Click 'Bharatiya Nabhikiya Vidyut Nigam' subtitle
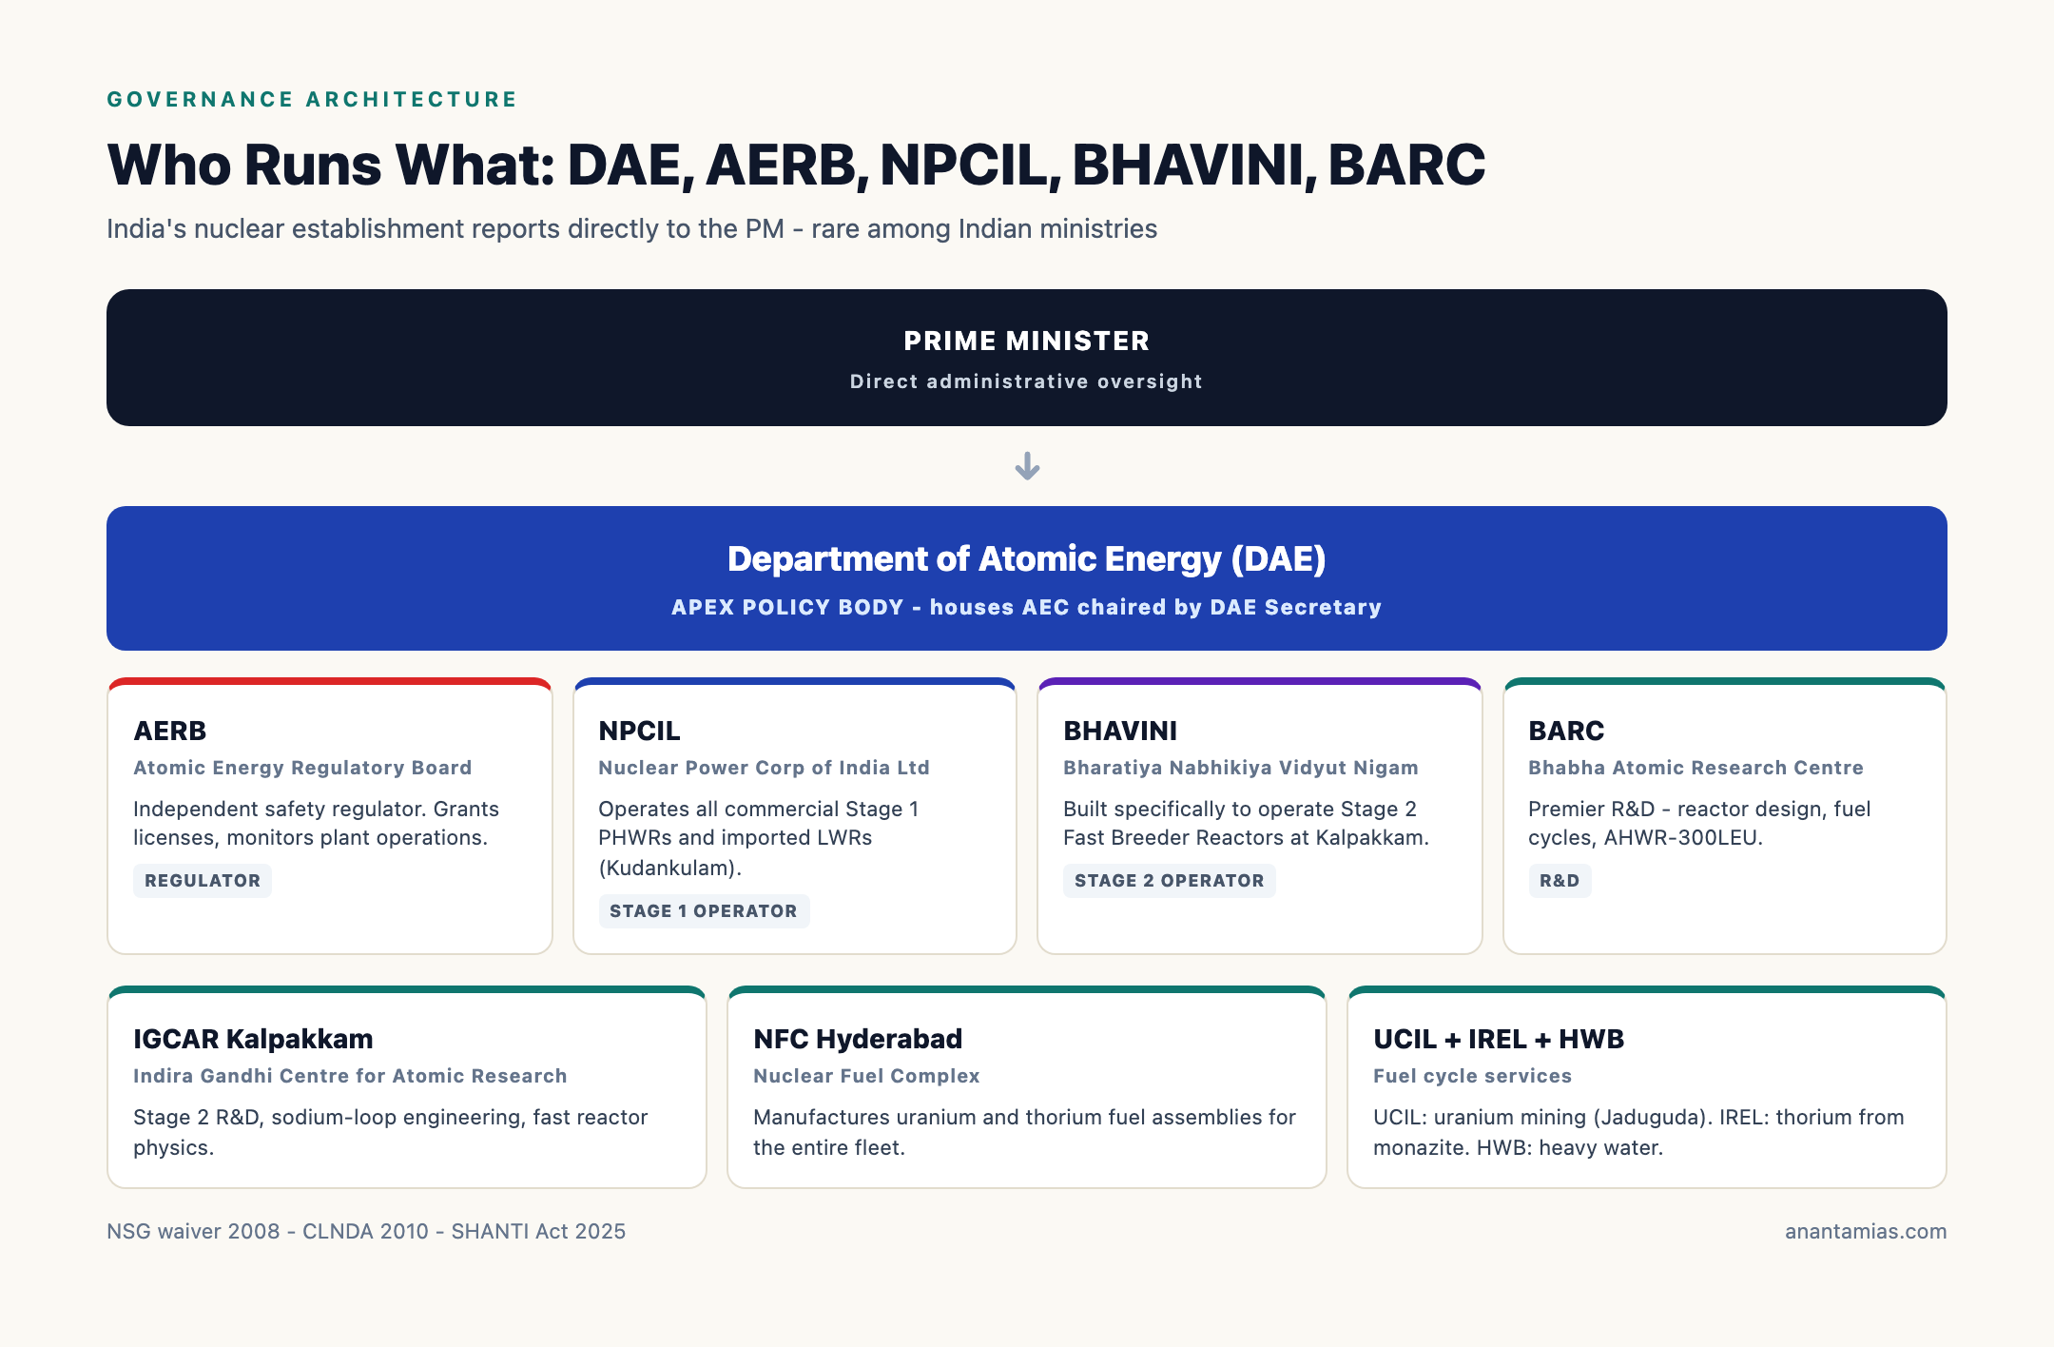Image resolution: width=2054 pixels, height=1347 pixels. [1241, 768]
